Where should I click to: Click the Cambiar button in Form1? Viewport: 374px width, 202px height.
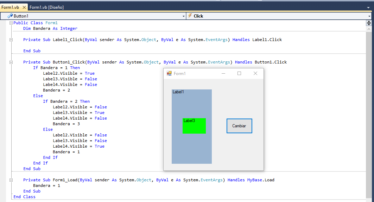[239, 126]
